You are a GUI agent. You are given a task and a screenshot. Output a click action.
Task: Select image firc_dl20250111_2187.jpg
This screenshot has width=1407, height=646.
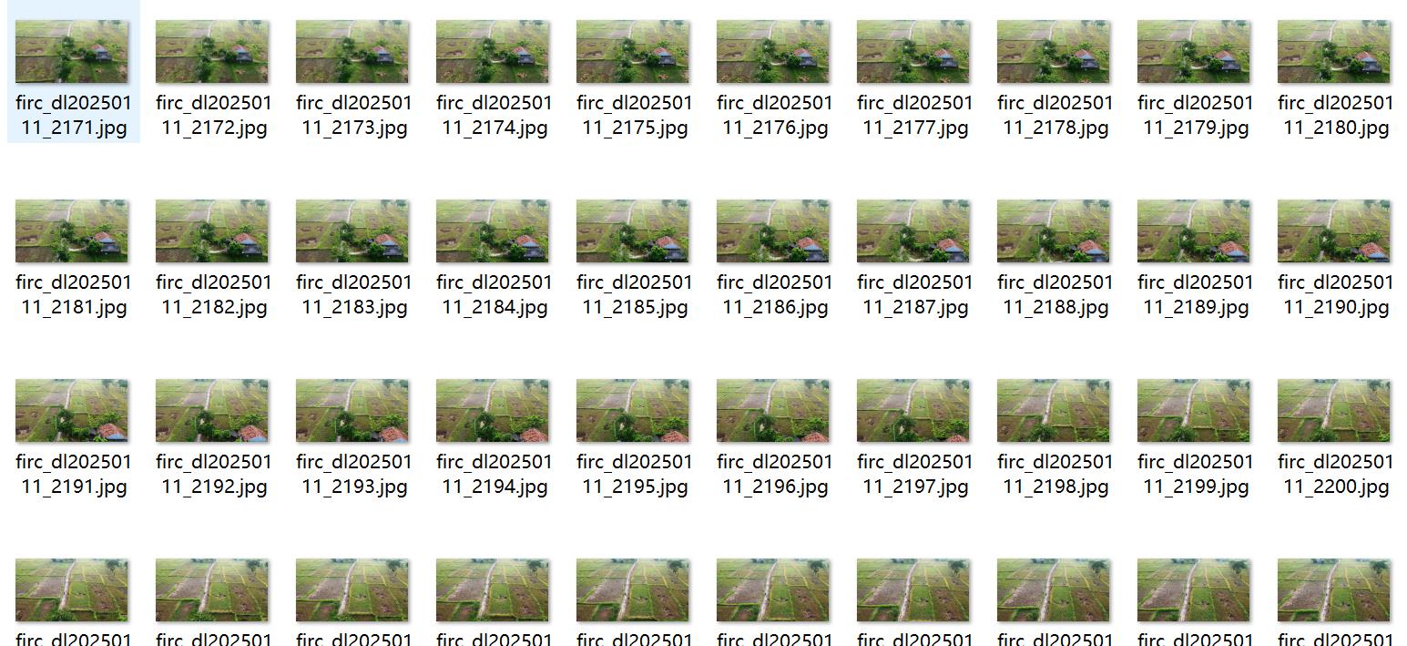click(x=913, y=231)
